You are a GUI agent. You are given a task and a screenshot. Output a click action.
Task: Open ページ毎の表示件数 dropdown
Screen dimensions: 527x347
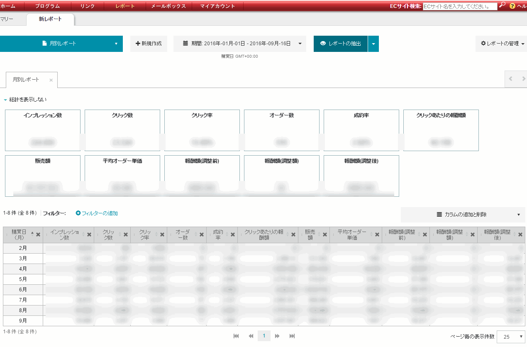coord(511,337)
